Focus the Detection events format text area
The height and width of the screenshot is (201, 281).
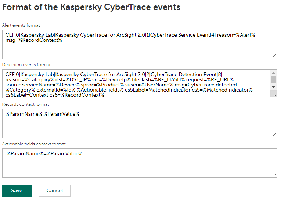pos(136,84)
